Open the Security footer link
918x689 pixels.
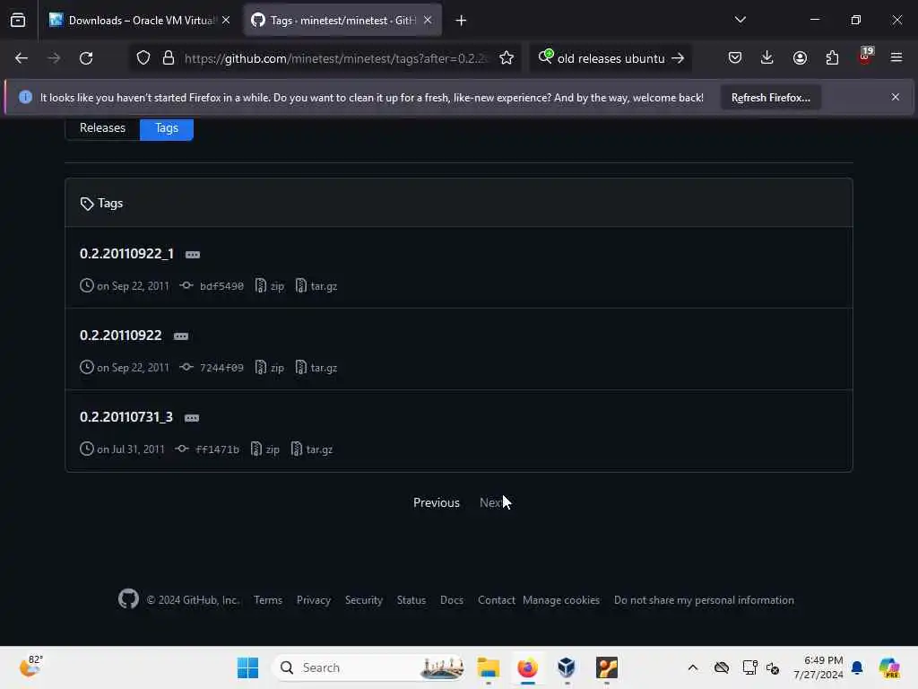point(364,600)
